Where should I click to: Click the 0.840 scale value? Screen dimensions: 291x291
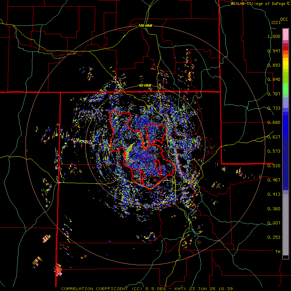coord(274,80)
